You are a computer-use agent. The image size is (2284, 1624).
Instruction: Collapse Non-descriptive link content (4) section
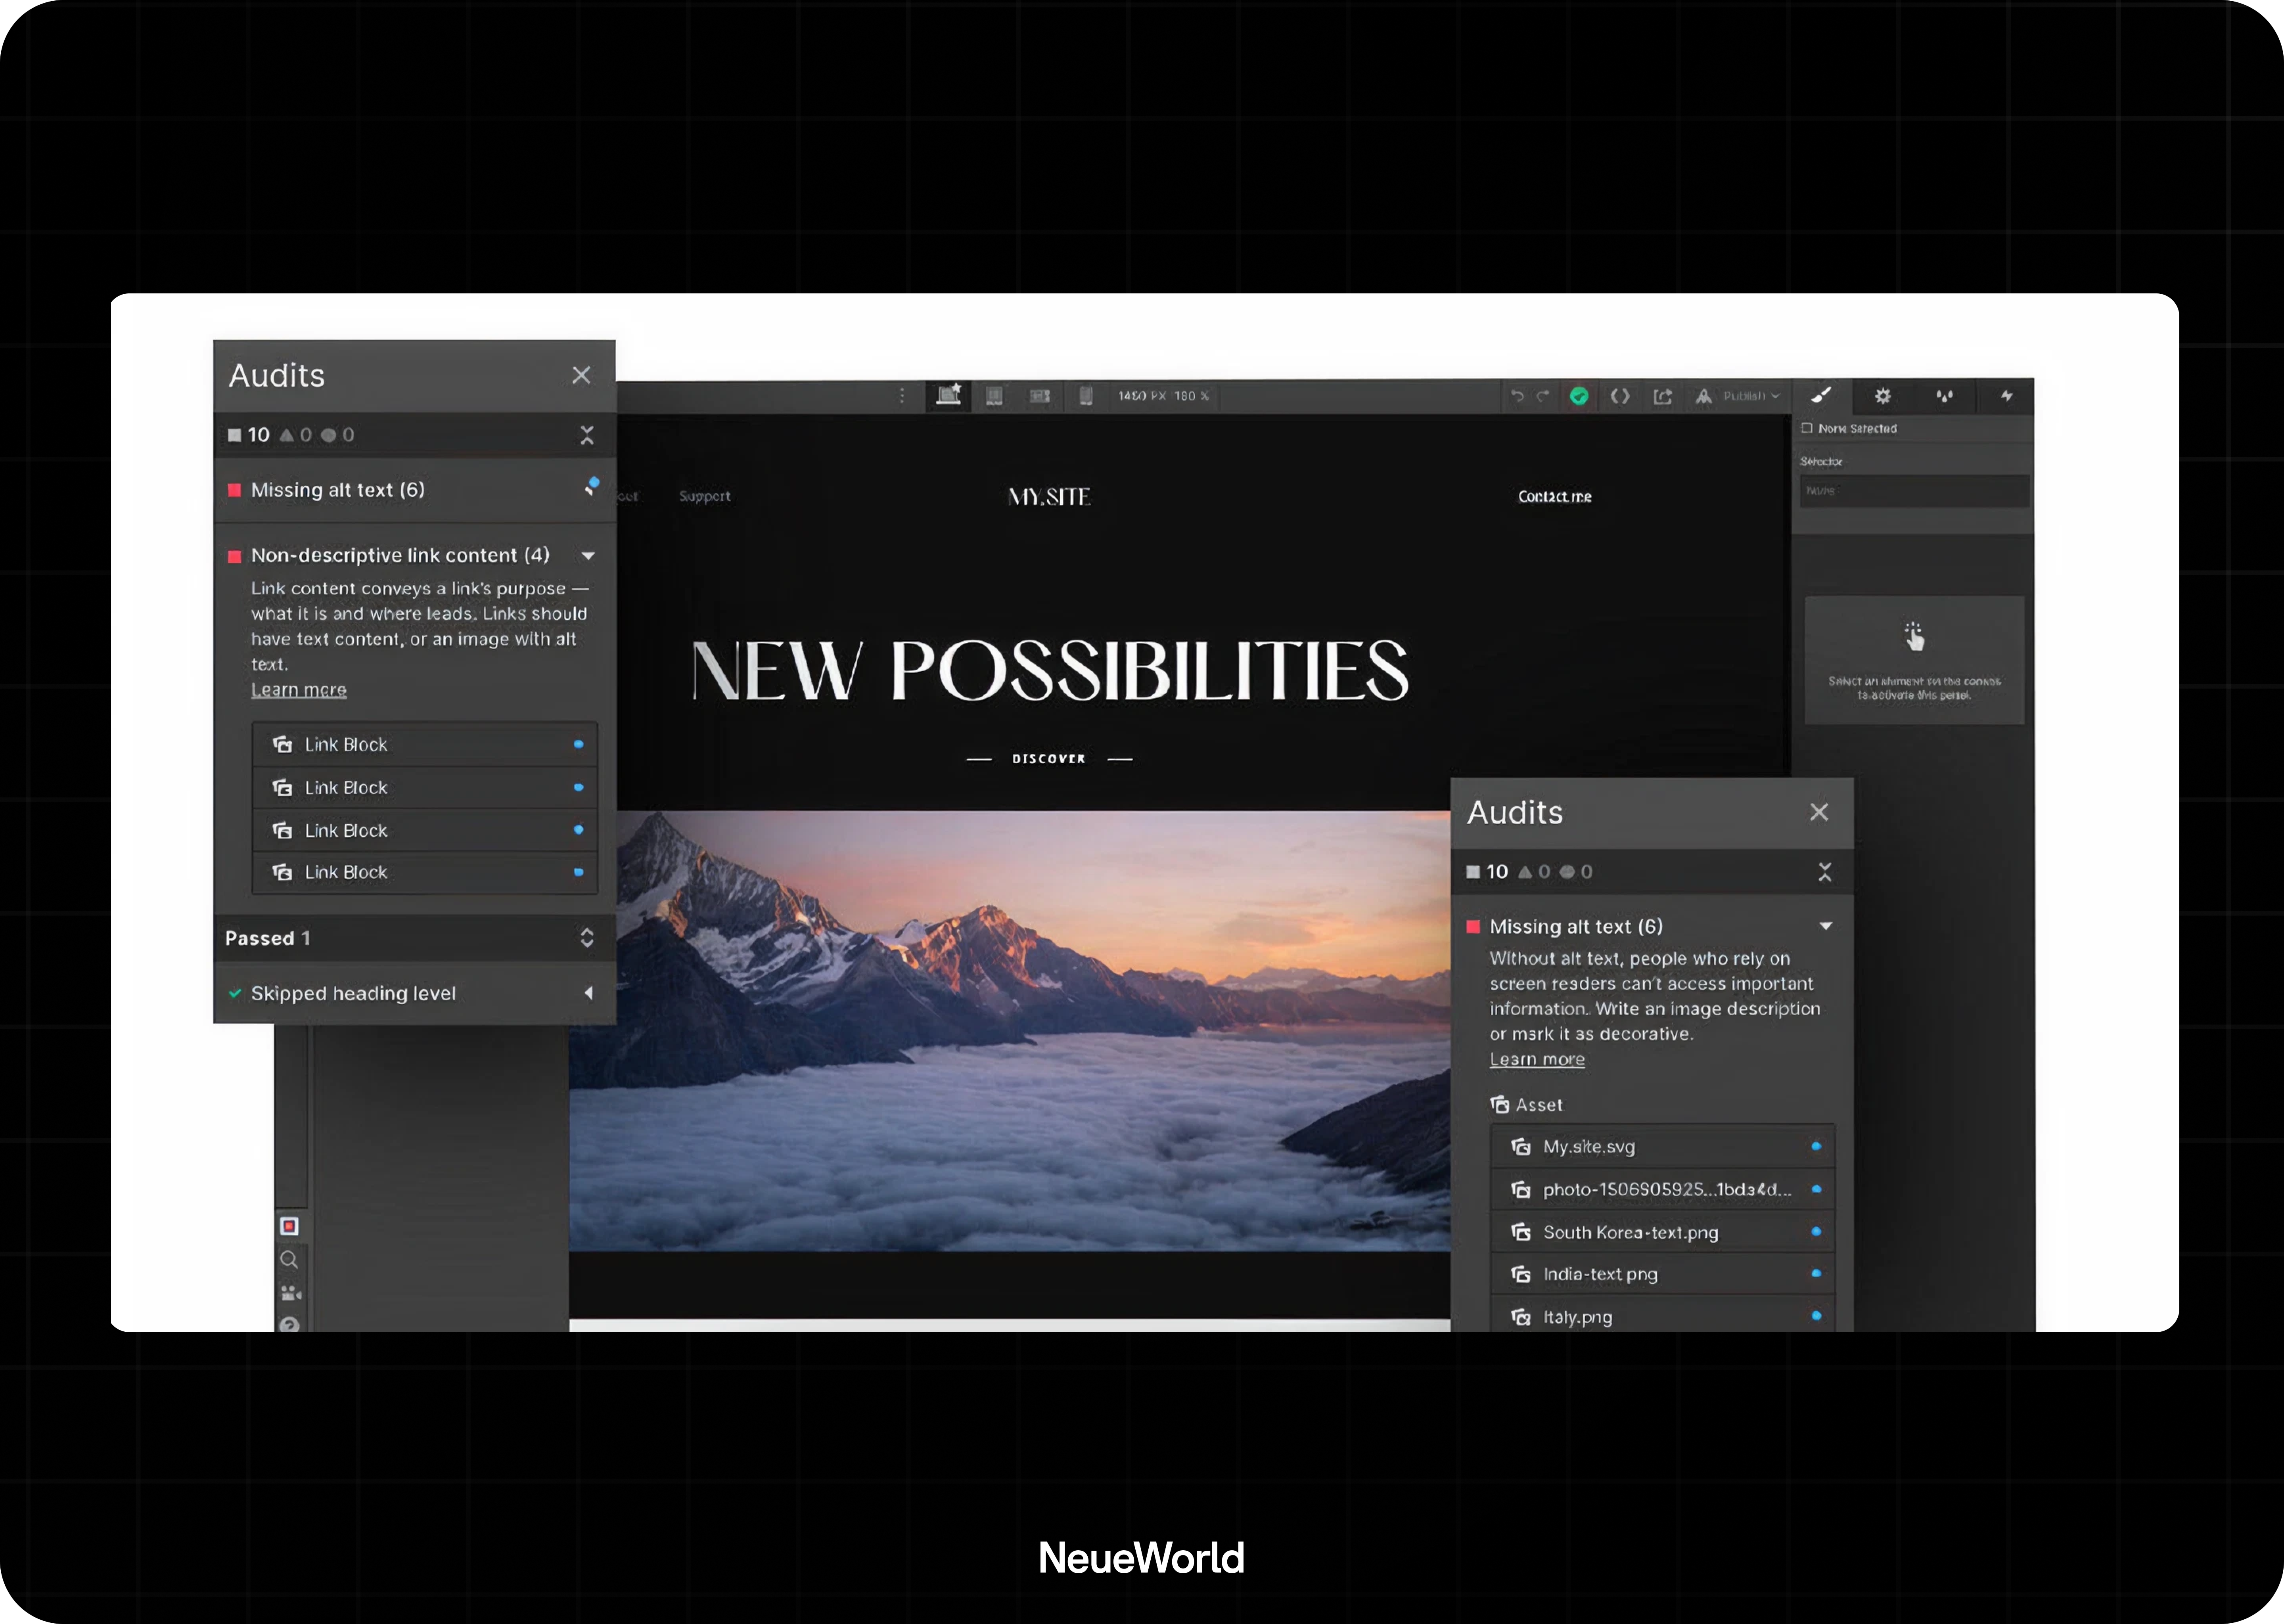click(588, 556)
